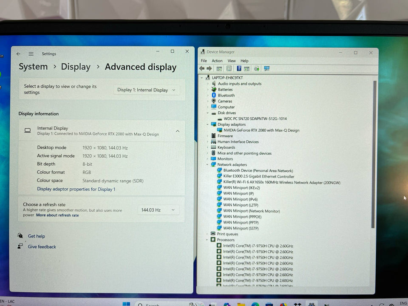Screen dimensions: 408x306
Task: Click the Bluetooth category icon
Action: pos(214,95)
